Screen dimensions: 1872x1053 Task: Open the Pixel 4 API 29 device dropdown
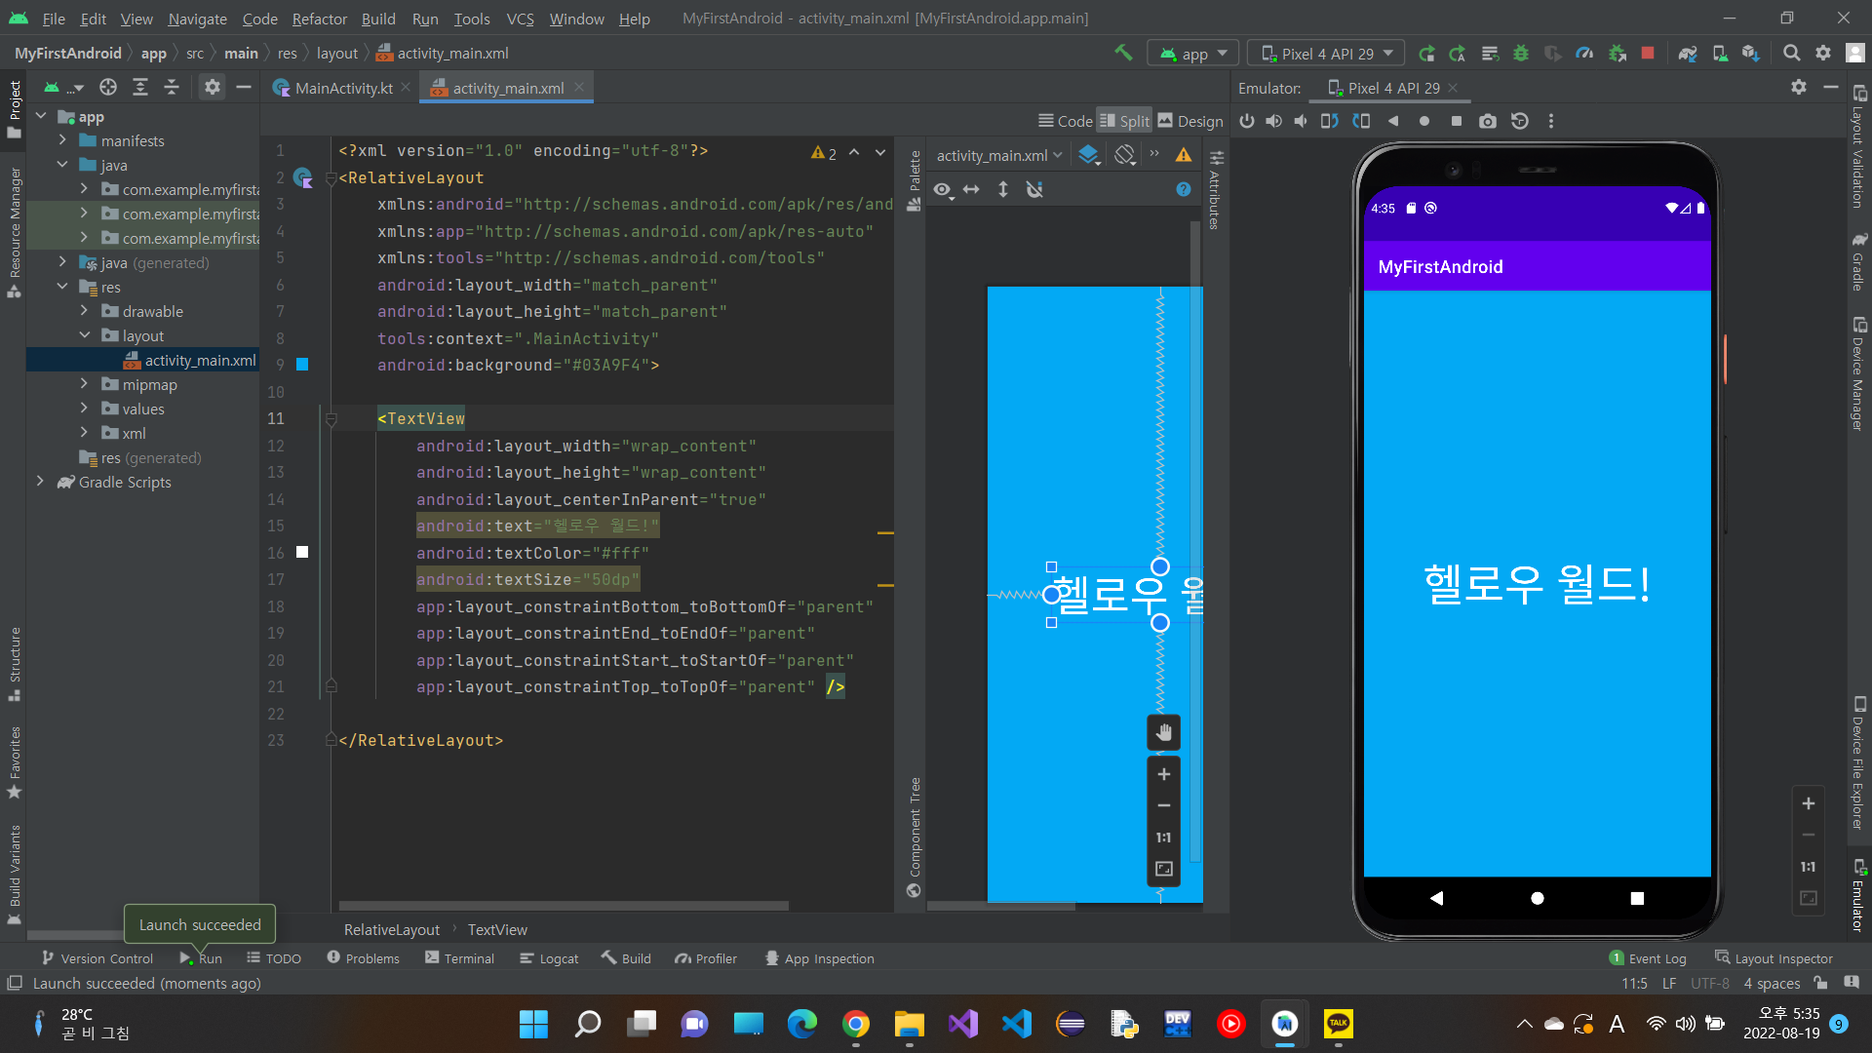[1328, 54]
